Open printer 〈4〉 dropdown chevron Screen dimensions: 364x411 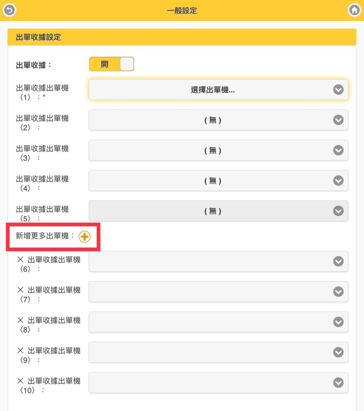tap(338, 181)
